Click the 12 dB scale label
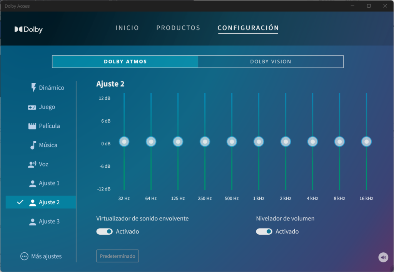This screenshot has height=272, width=394. (x=105, y=98)
